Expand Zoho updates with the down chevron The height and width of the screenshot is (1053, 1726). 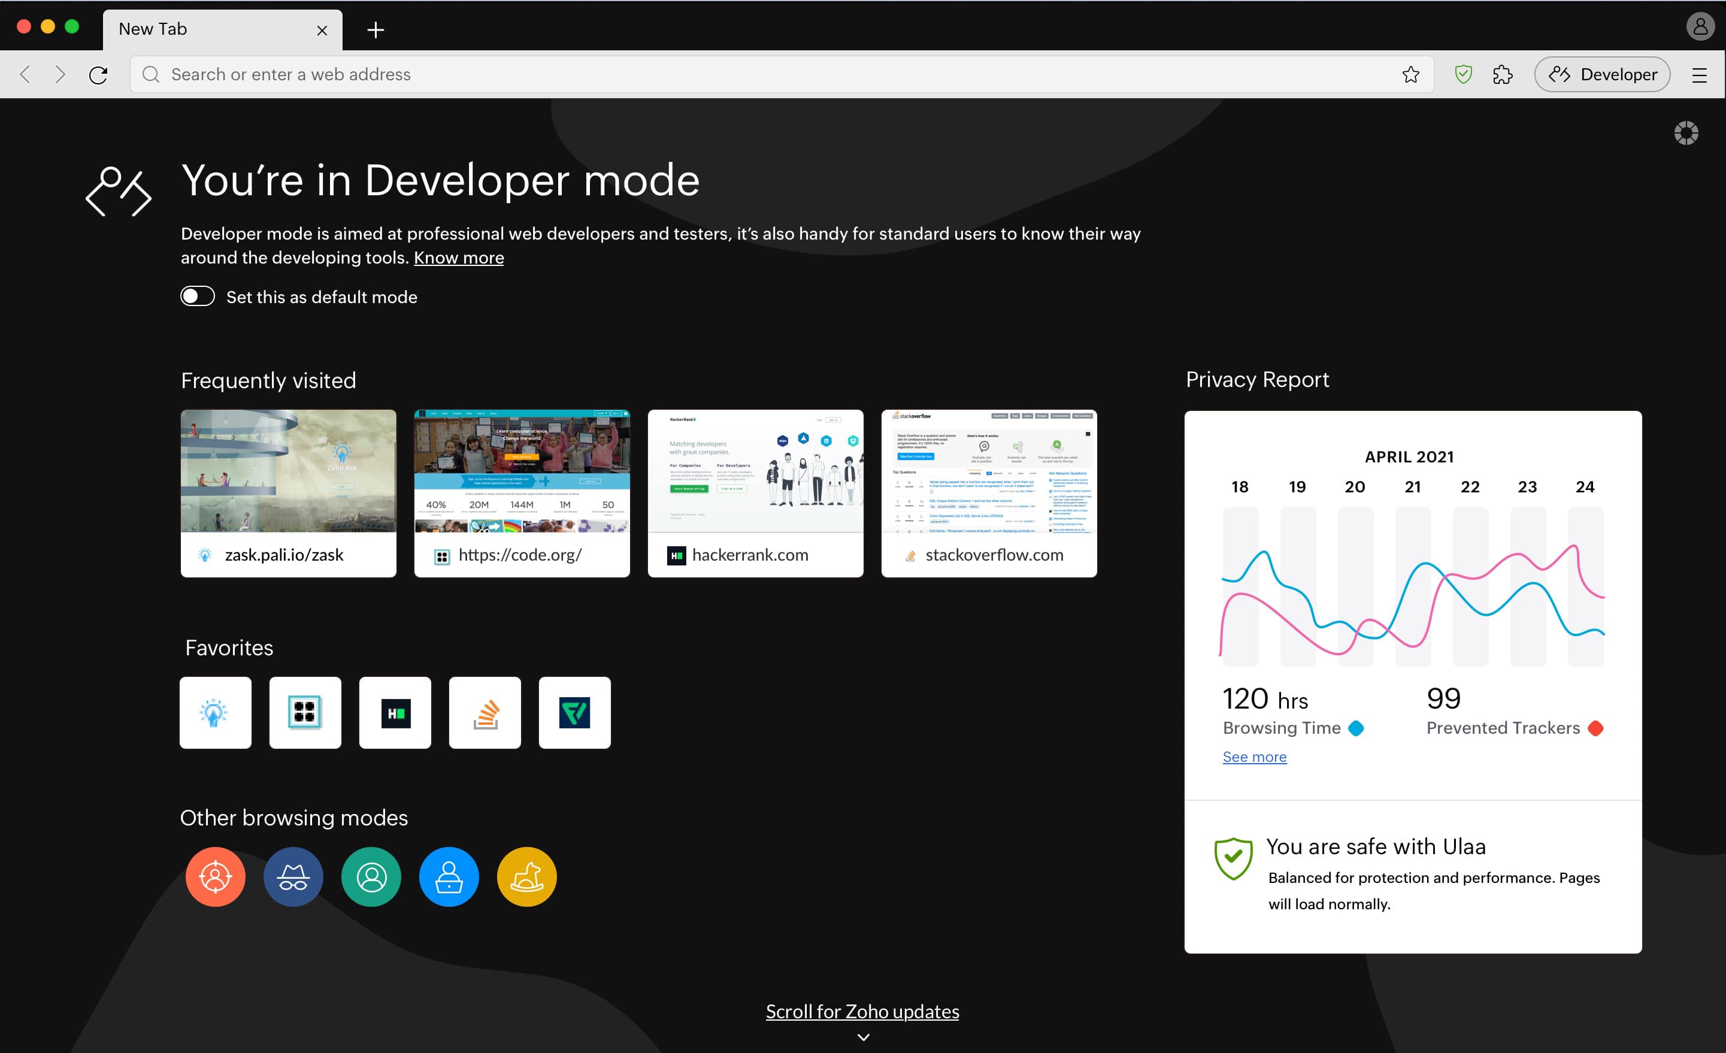[x=863, y=1037]
